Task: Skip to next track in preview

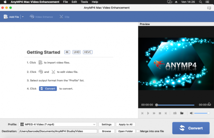Action: tap(166, 113)
